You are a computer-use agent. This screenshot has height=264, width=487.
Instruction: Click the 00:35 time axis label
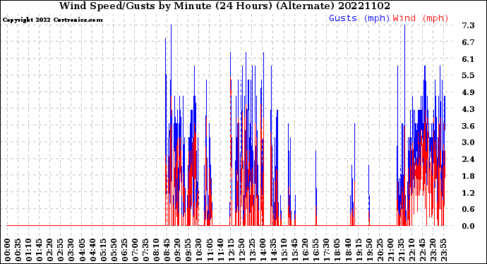tap(18, 250)
